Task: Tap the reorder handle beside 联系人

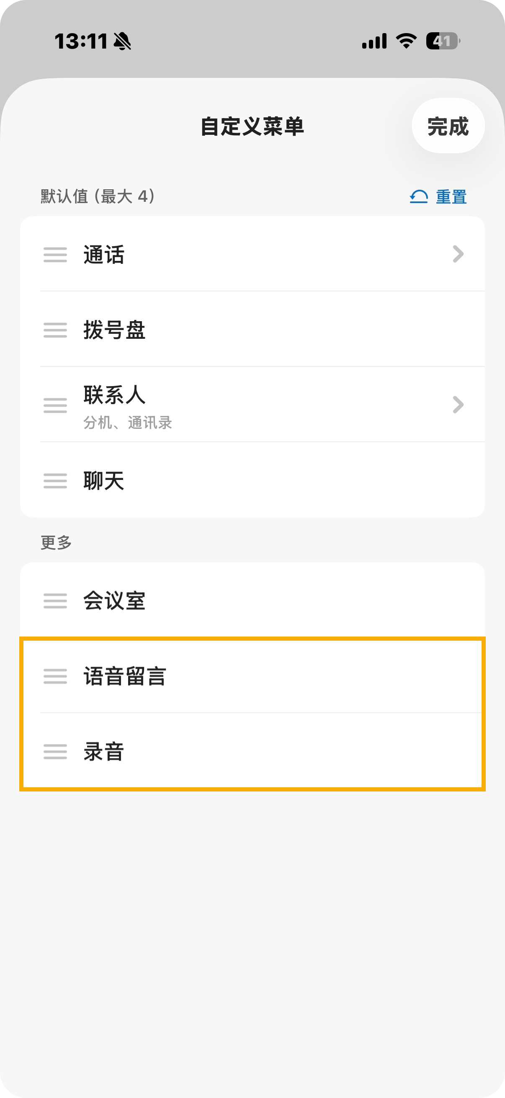Action: coord(55,405)
